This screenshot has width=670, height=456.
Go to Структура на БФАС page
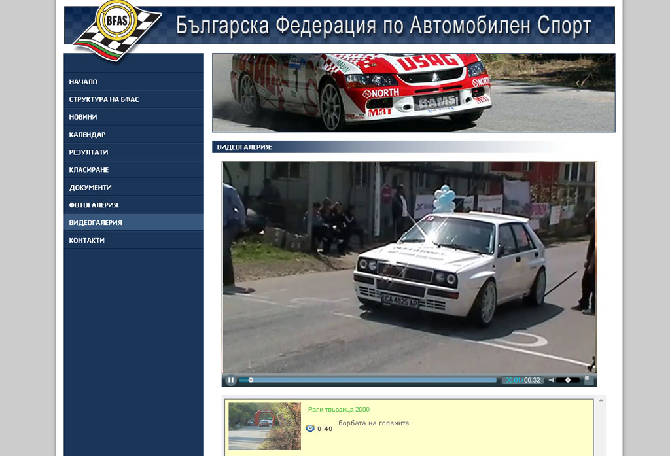tap(104, 99)
